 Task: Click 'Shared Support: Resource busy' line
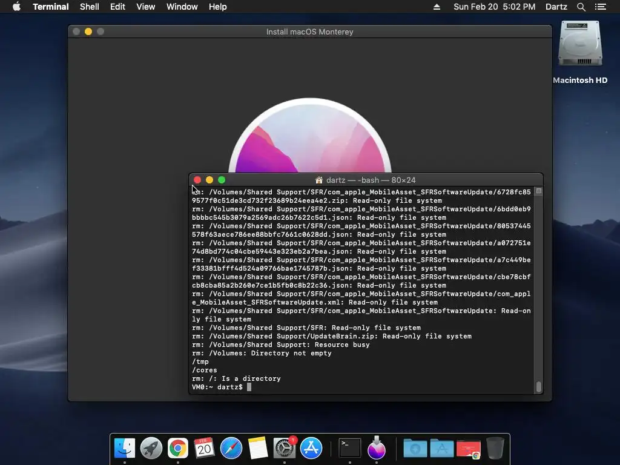click(x=281, y=345)
